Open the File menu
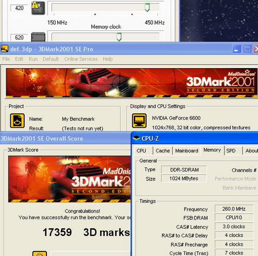This screenshot has height=256, width=258. click(6, 59)
